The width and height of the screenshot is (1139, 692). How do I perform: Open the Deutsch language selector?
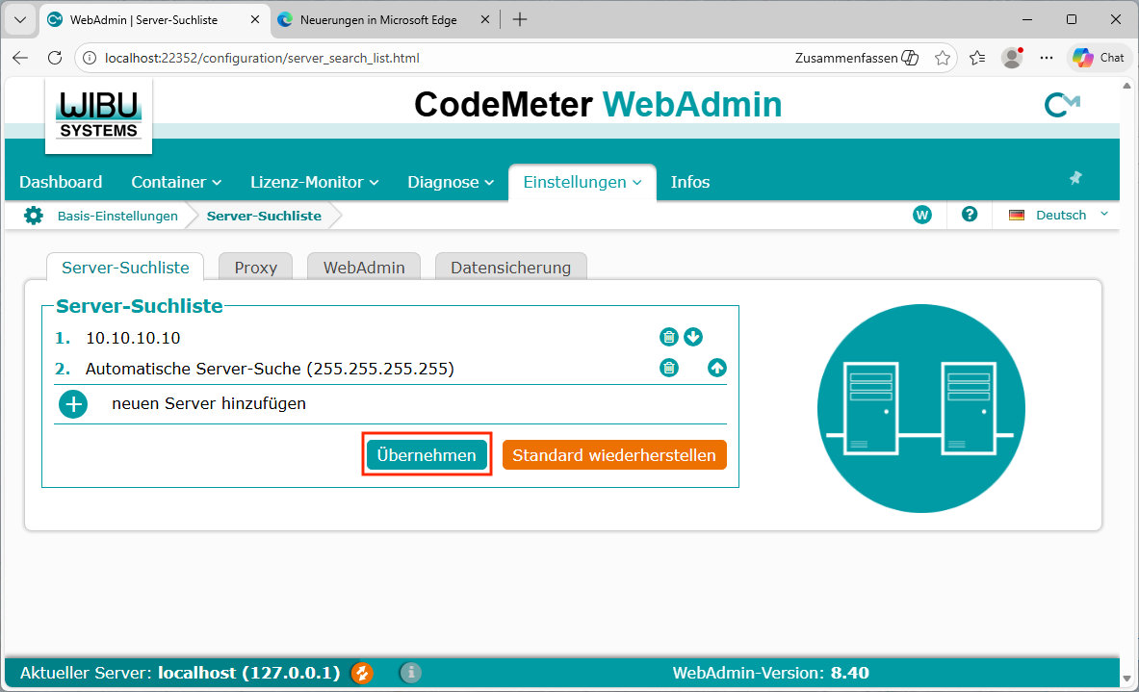[x=1059, y=216]
